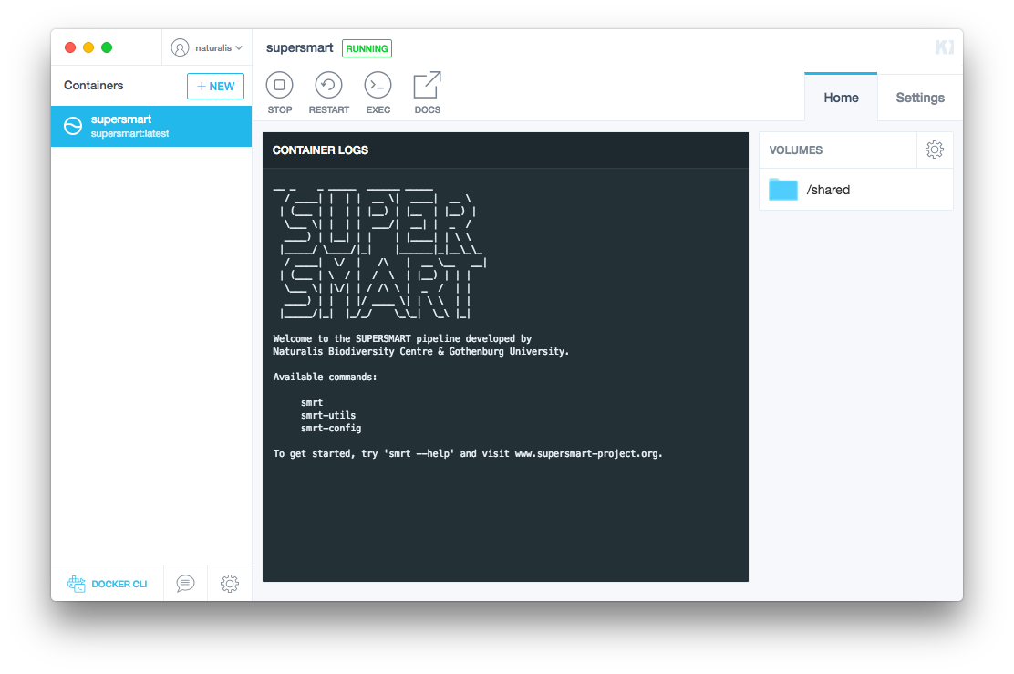Viewport: 1014px width, 674px height.
Task: Open volumes settings gear icon
Action: 934,150
